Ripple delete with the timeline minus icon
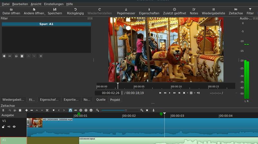The width and height of the screenshot is (258, 144). click(x=32, y=110)
